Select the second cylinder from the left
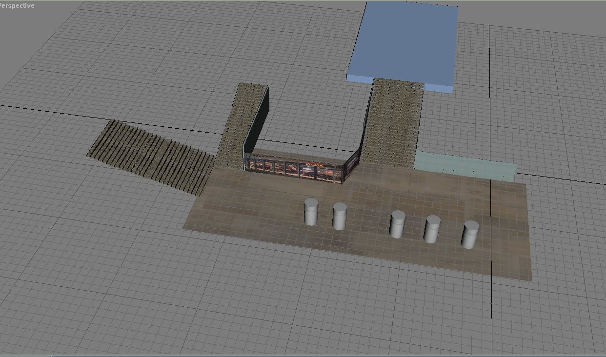This screenshot has height=357, width=606. click(340, 216)
